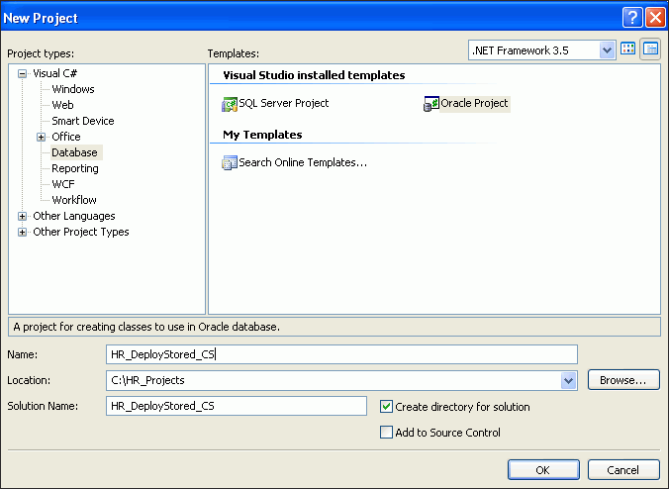This screenshot has height=489, width=669.
Task: Click the Search Online Templates icon
Action: click(x=231, y=163)
